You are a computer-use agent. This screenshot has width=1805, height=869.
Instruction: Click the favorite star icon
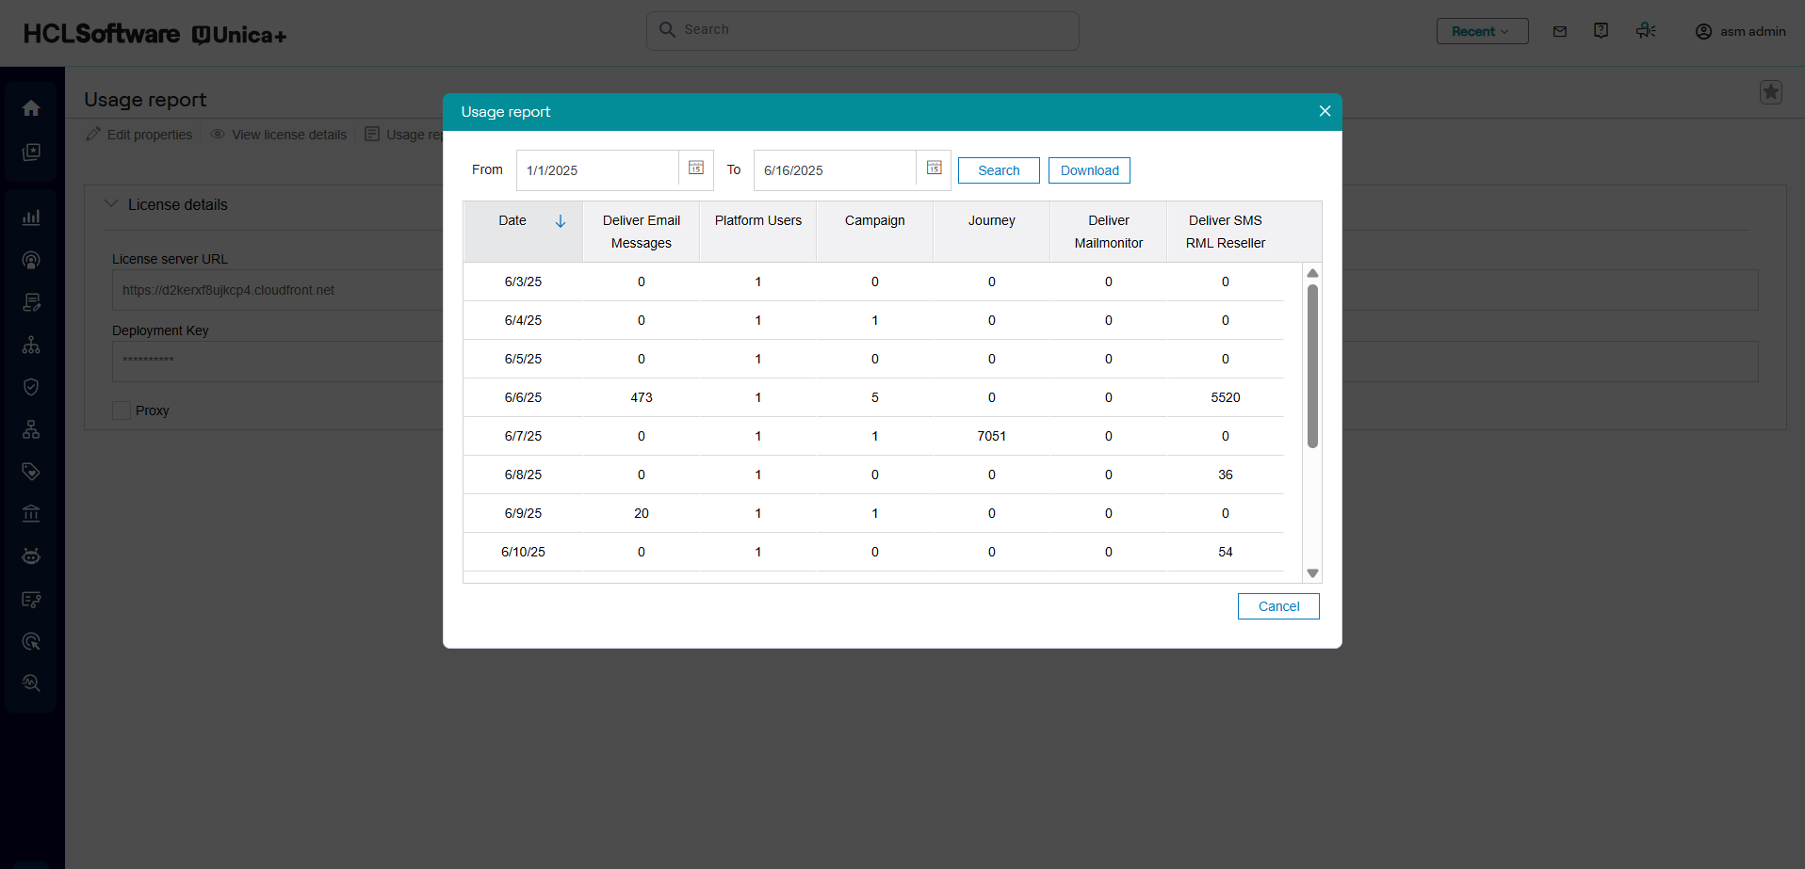(1770, 92)
